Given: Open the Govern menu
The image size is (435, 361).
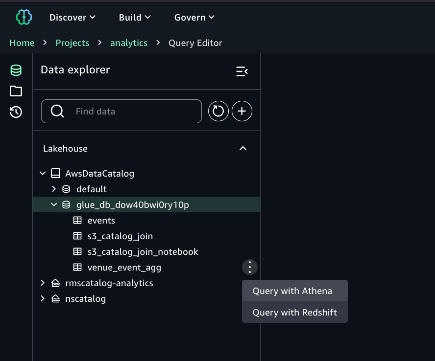Looking at the screenshot, I should [x=194, y=18].
